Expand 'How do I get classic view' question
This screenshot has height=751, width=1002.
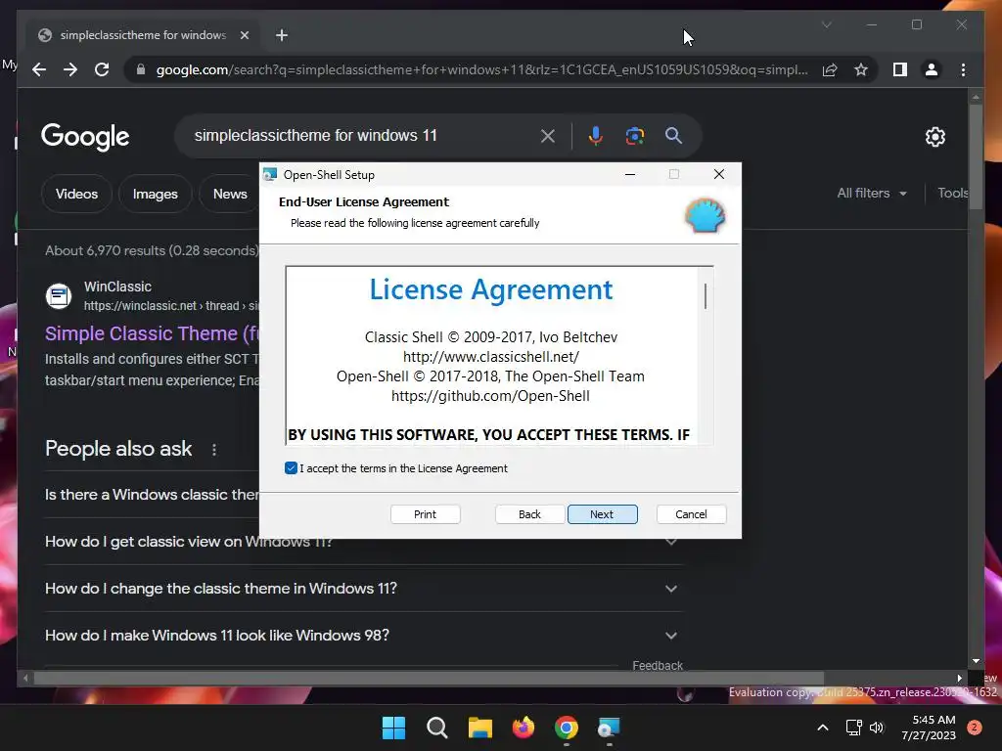362,542
